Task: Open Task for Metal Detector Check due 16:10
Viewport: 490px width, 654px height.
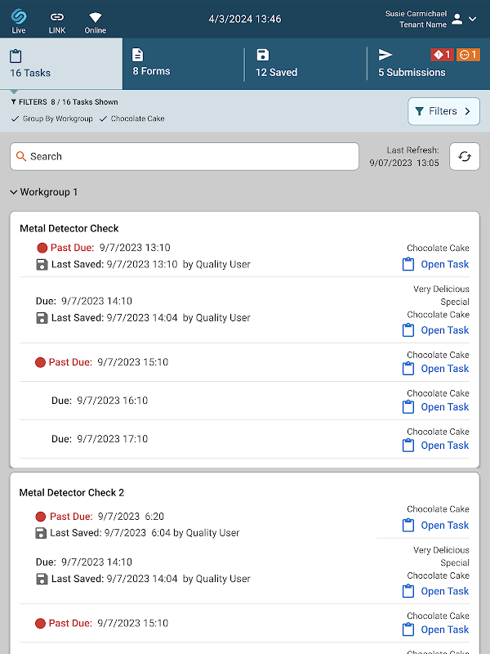Action: 436,407
